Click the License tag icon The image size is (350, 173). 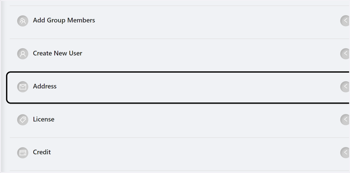(x=23, y=119)
